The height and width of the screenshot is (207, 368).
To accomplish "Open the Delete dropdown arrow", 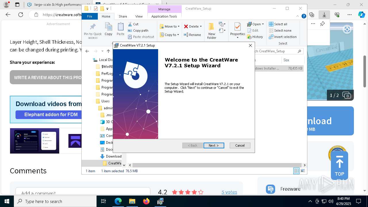I will (x=201, y=26).
